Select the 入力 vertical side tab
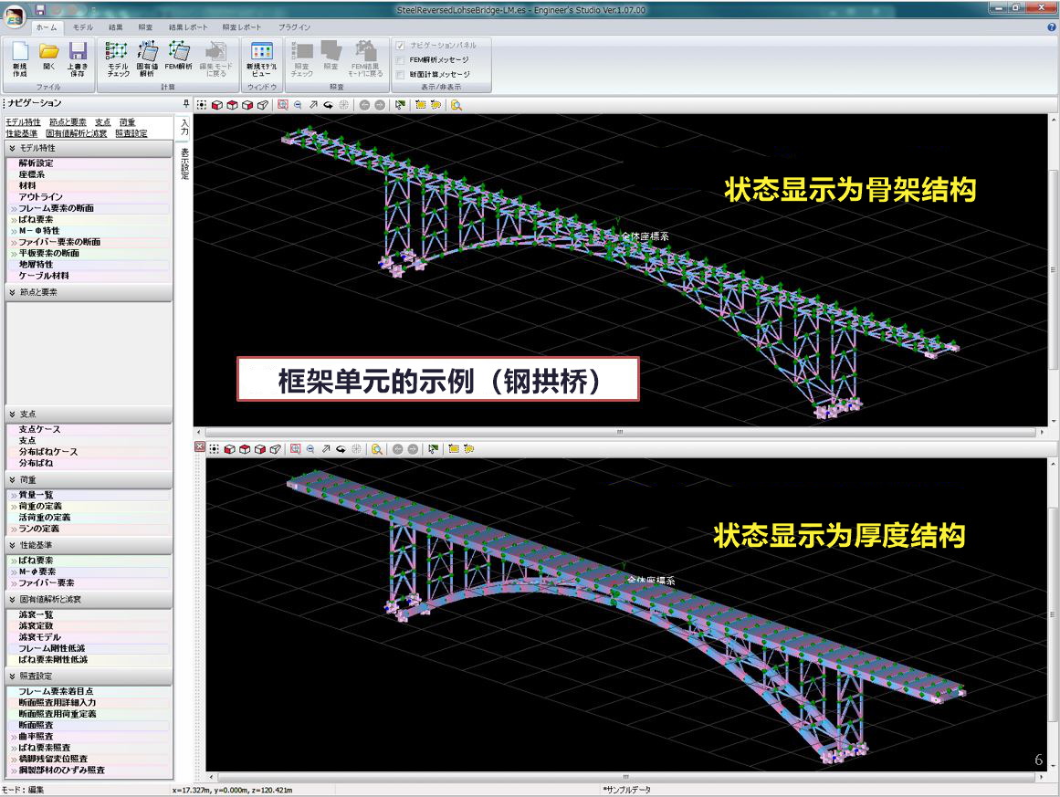Image resolution: width=1060 pixels, height=797 pixels. click(x=184, y=127)
